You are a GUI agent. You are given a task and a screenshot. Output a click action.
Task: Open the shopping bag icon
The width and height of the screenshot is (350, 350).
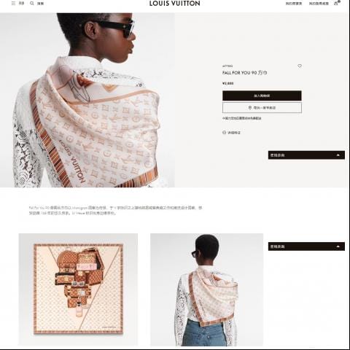coord(336,3)
